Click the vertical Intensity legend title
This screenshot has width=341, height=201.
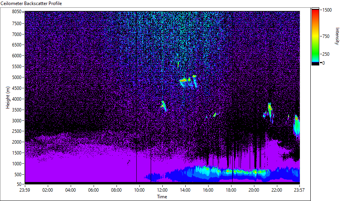(337, 36)
